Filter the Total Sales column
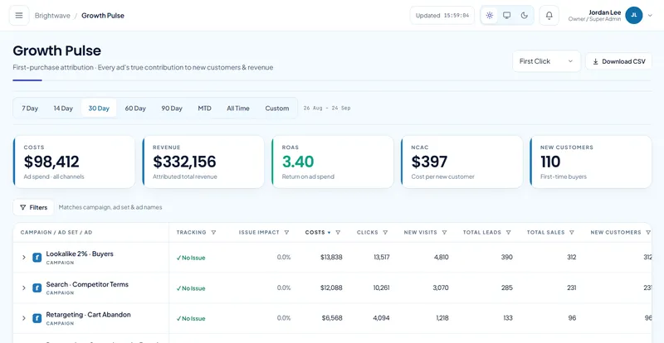664x343 pixels. coord(572,232)
